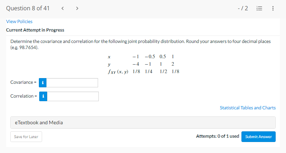Click the Question 8 of 41 heading
The image size is (286, 153).
(x=28, y=9)
